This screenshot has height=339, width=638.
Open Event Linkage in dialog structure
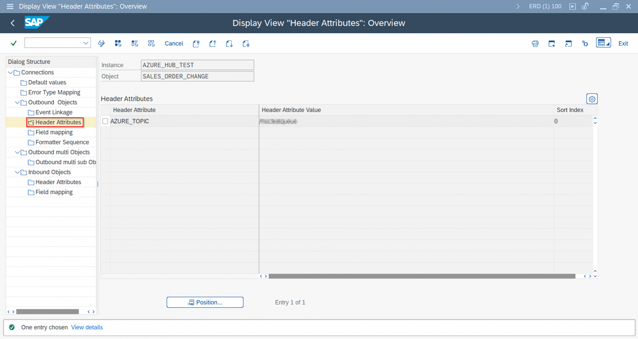54,112
